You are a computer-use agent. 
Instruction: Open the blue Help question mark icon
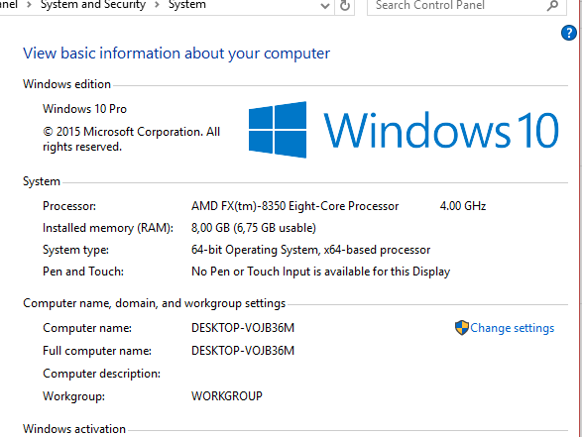[569, 33]
